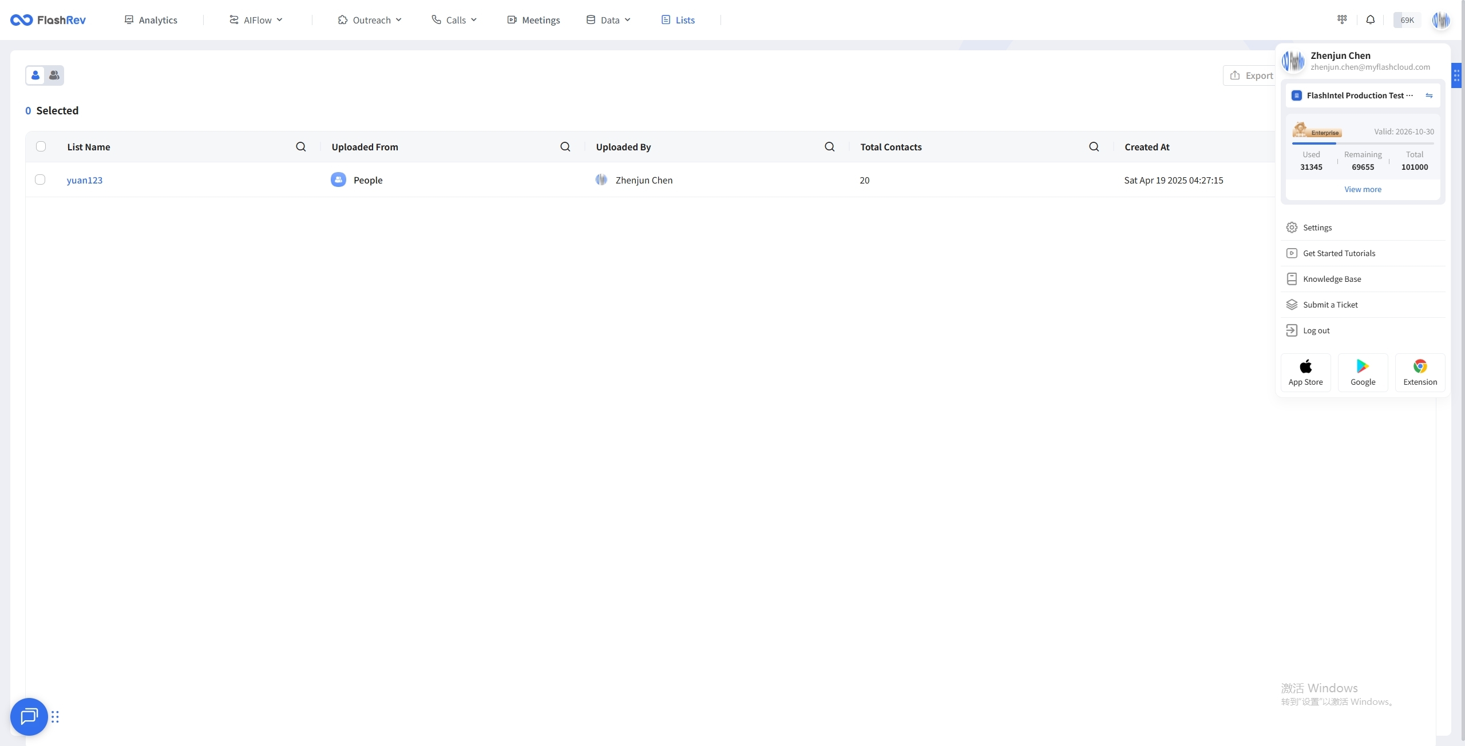Click the Enterprise plan badge

[x=1317, y=130]
